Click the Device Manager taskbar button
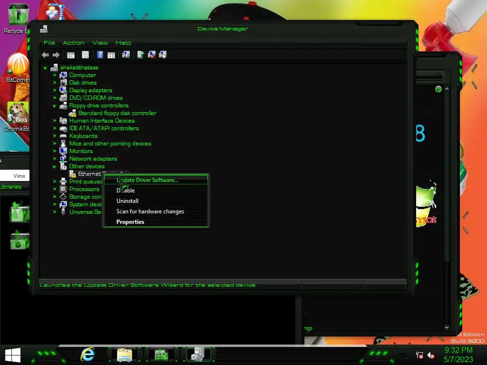487x365 pixels. (198, 354)
